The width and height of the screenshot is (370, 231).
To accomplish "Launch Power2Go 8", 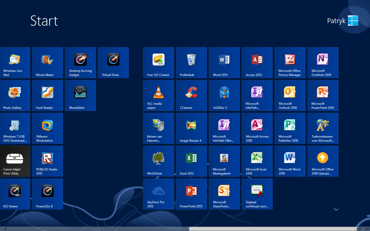I will pos(48,194).
